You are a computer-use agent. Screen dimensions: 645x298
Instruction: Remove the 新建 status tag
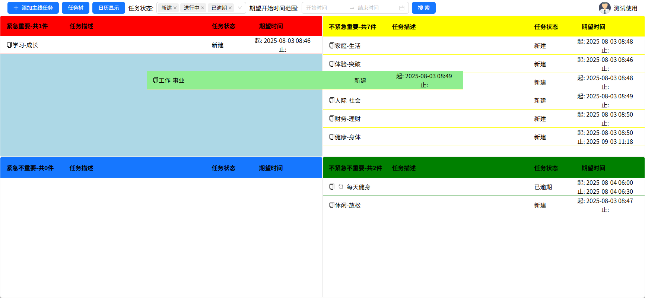(x=175, y=8)
